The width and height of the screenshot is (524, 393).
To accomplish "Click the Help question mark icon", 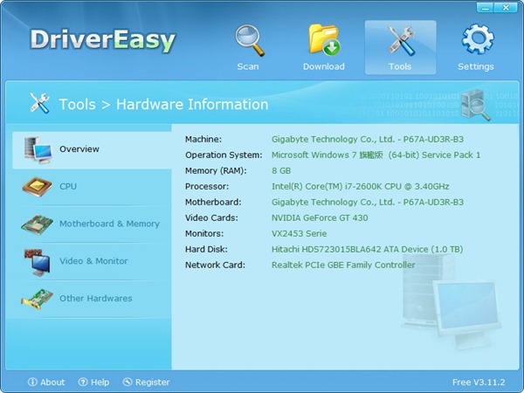I will 83,382.
